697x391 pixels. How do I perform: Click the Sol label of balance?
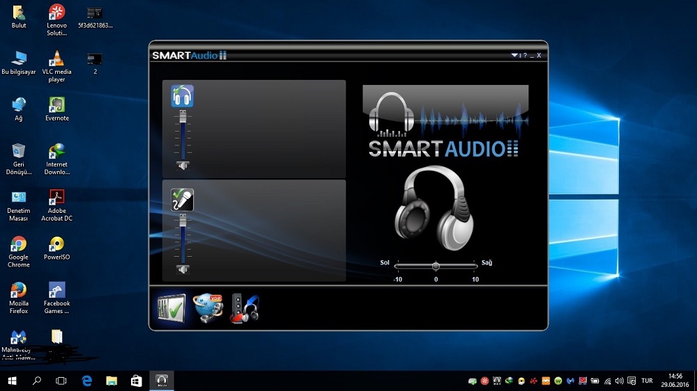385,263
